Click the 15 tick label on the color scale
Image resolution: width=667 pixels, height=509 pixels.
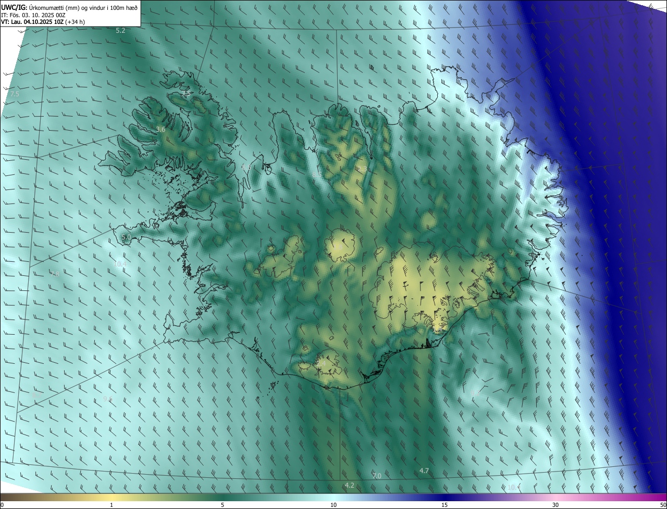(444, 505)
